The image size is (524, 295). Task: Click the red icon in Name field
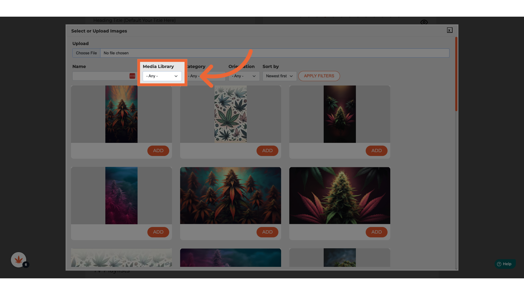pos(132,76)
